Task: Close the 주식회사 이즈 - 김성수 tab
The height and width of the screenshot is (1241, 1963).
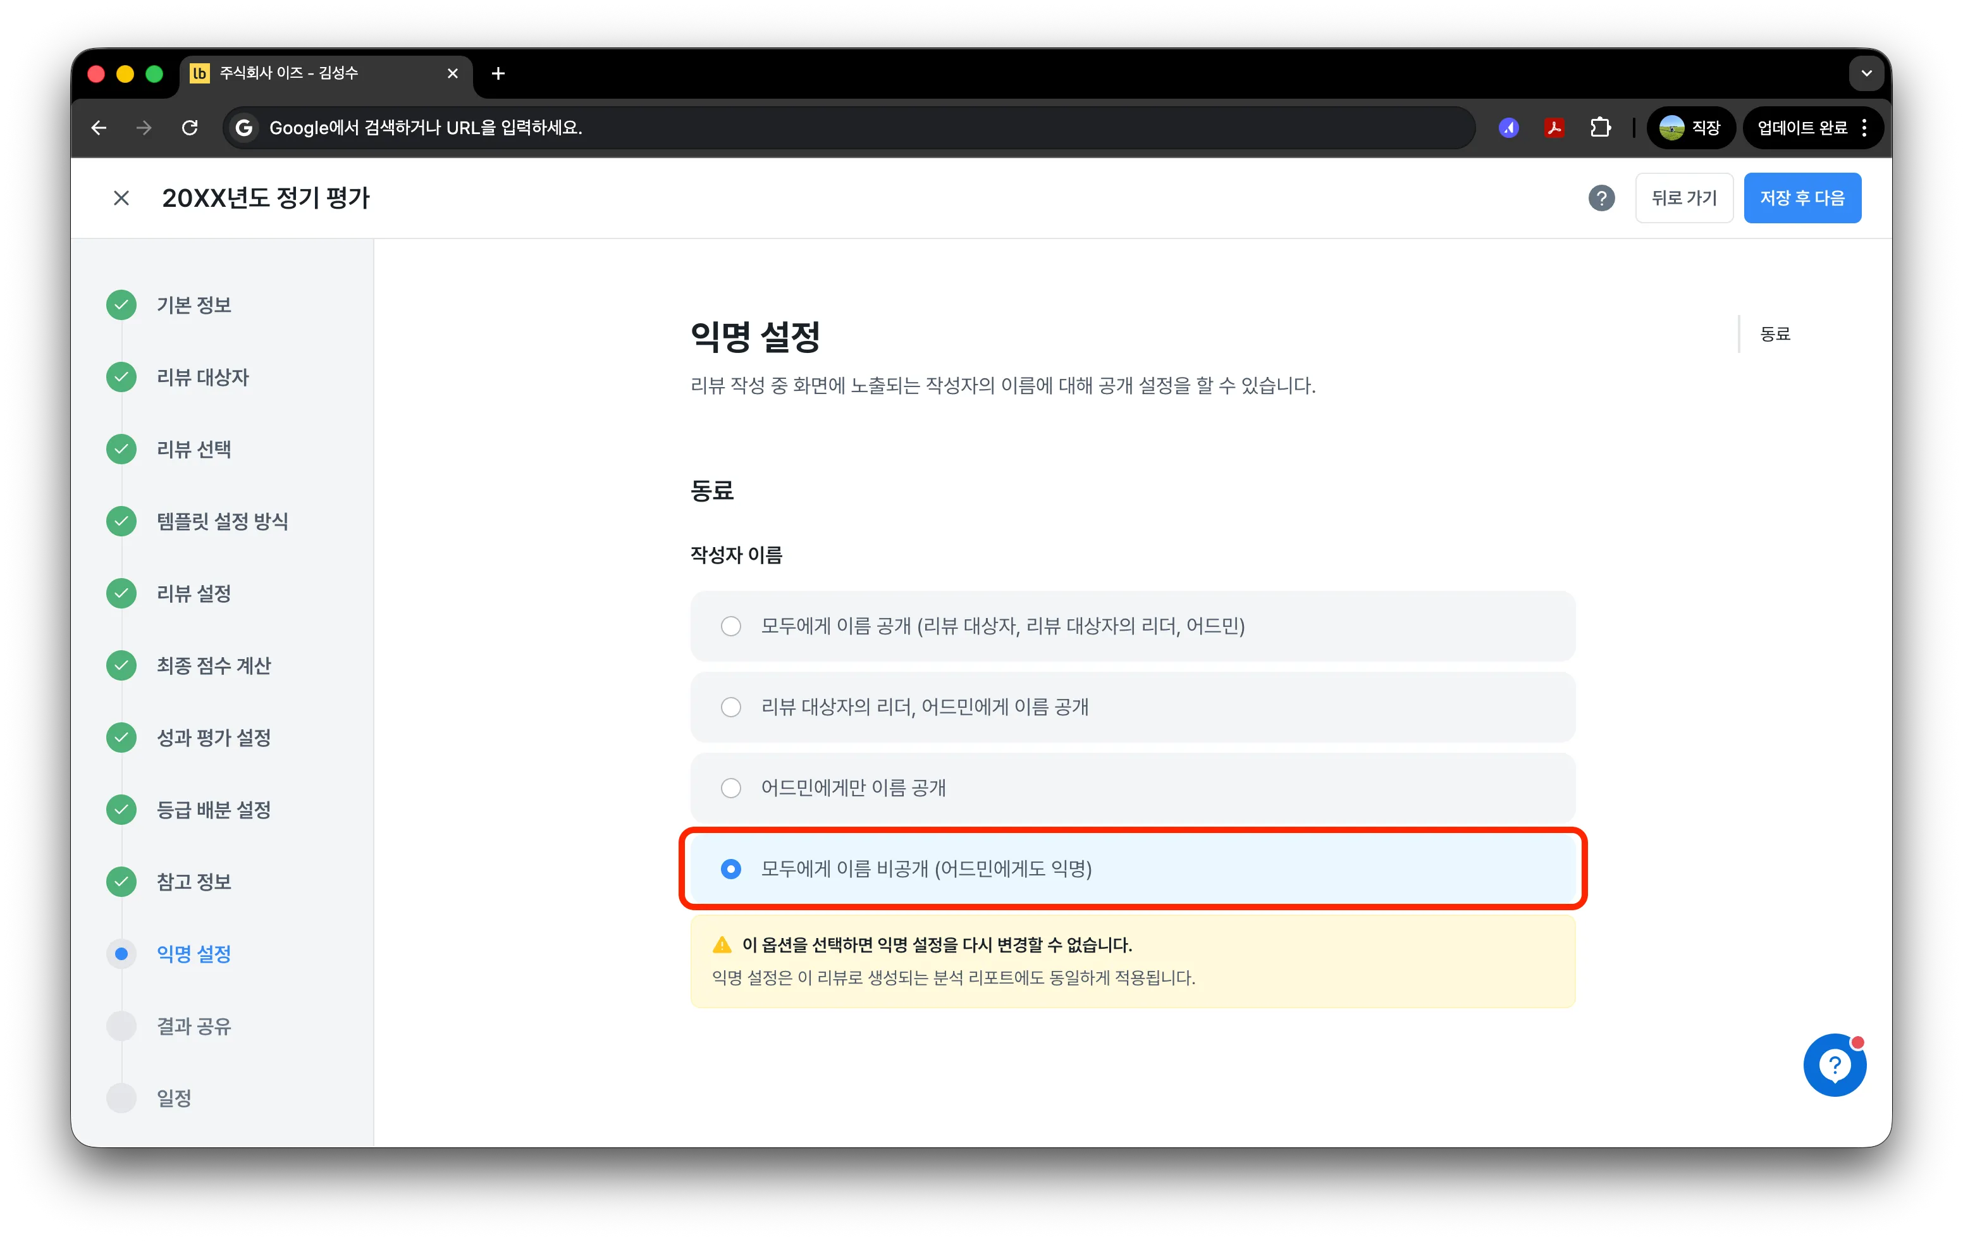Action: (452, 73)
